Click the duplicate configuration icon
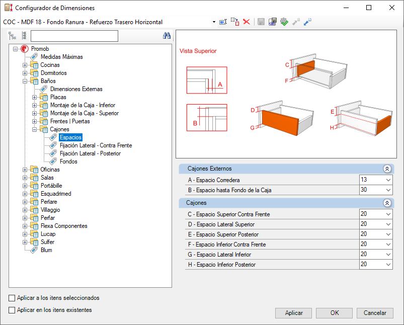This screenshot has width=404, height=325. coord(235,22)
